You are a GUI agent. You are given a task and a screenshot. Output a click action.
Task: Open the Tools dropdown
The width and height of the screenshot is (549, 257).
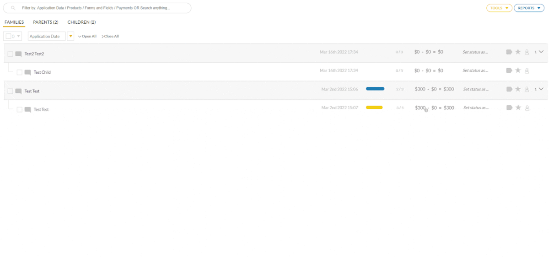pyautogui.click(x=499, y=8)
